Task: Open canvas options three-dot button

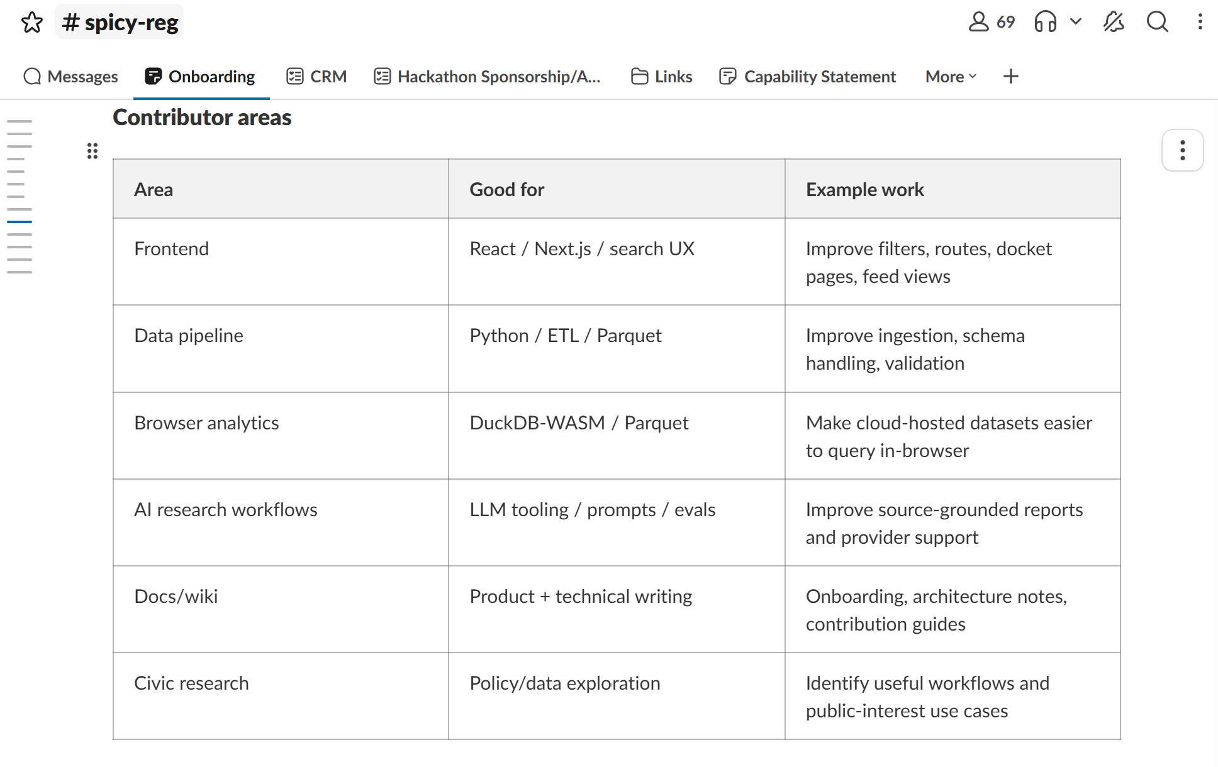Action: coord(1183,150)
